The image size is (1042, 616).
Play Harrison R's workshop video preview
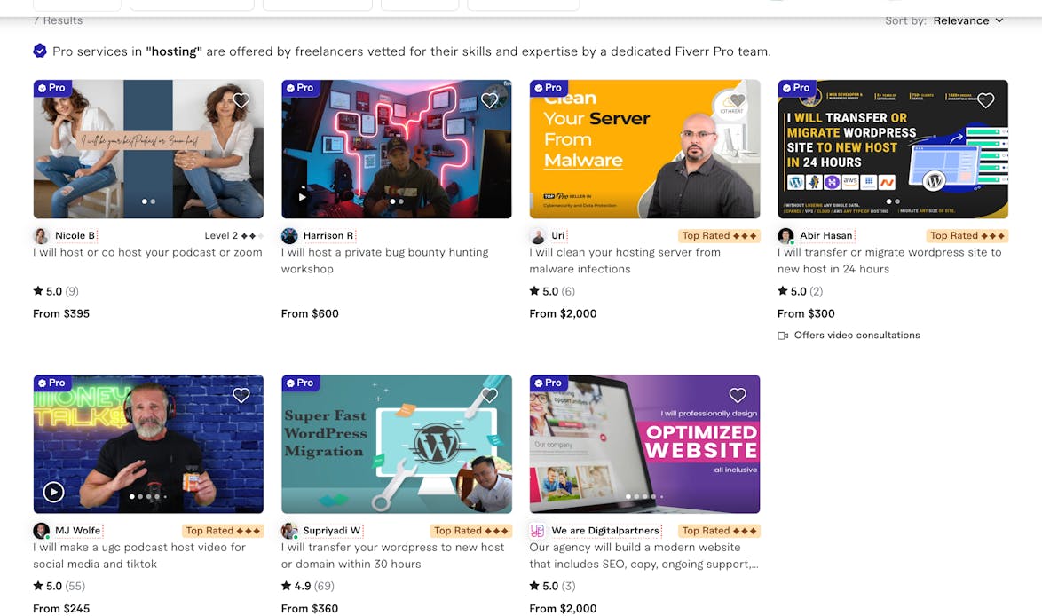pos(302,197)
